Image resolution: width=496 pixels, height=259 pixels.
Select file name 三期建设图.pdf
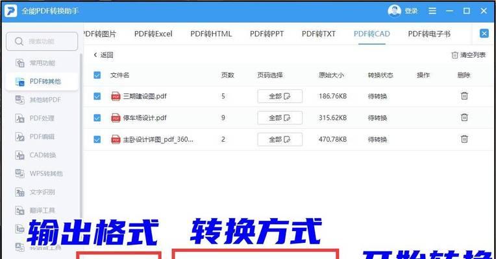coord(145,96)
